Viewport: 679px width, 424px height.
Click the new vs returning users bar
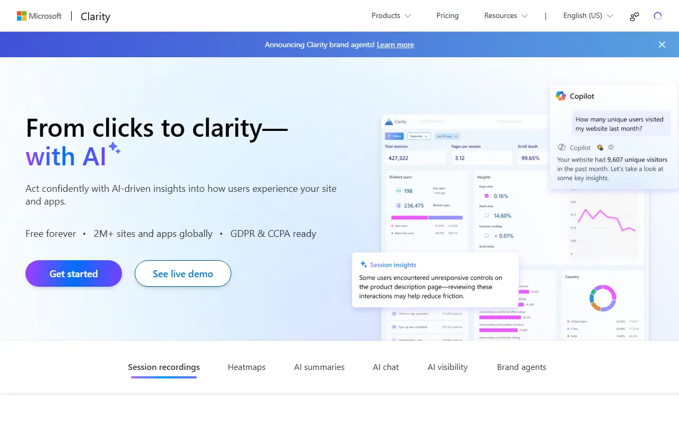427,217
